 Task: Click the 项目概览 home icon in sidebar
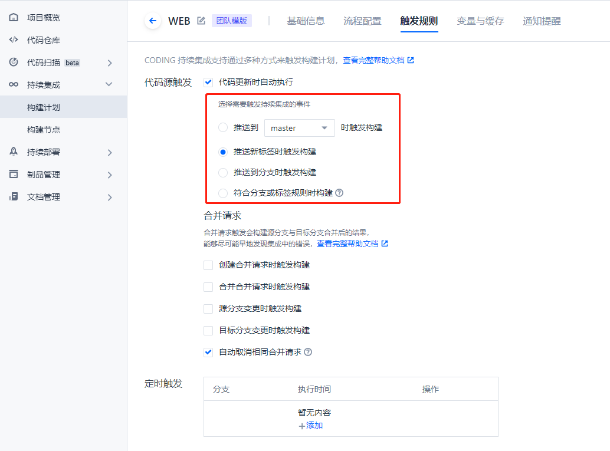14,18
